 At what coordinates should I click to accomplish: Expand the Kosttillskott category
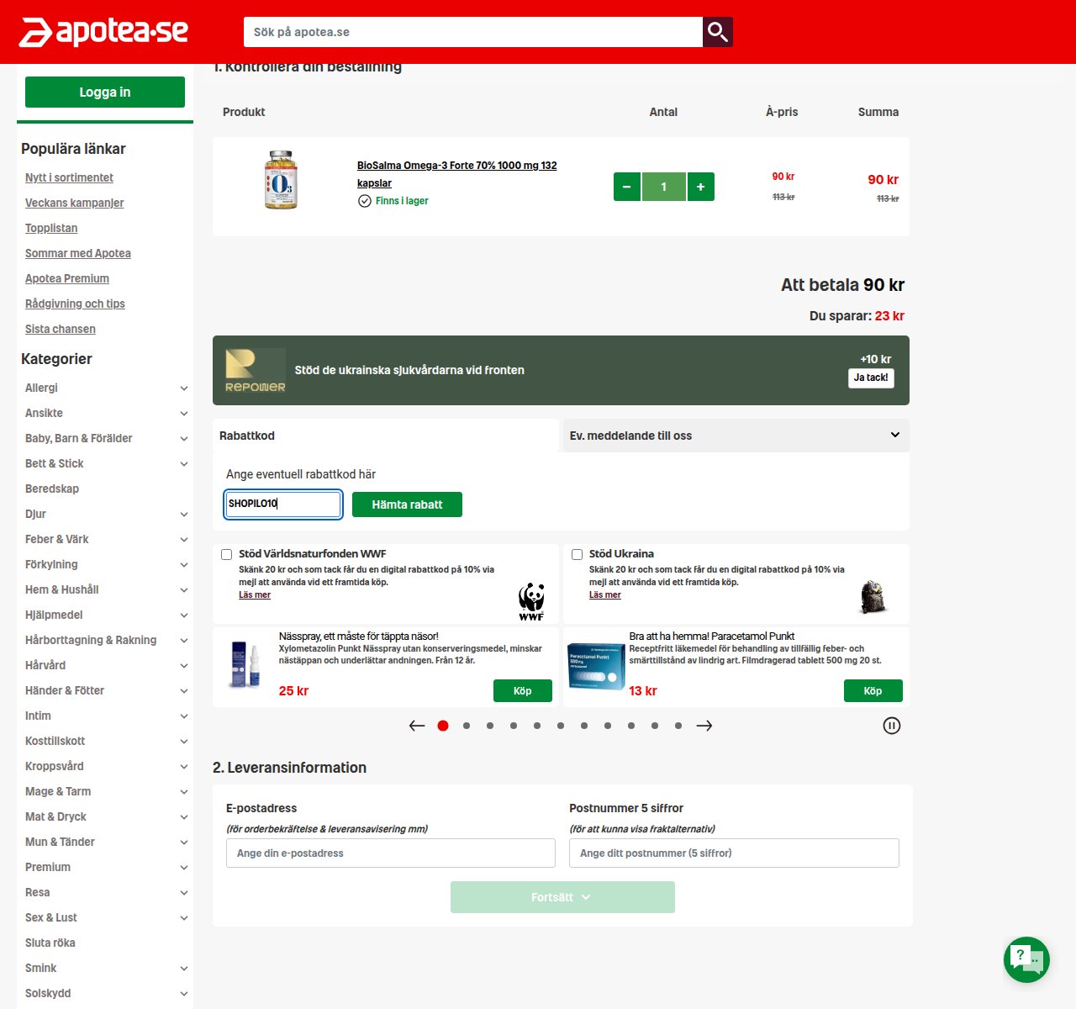tap(184, 742)
